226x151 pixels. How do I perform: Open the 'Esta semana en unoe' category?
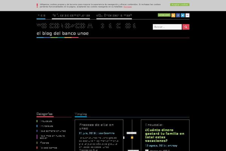pos(53,131)
